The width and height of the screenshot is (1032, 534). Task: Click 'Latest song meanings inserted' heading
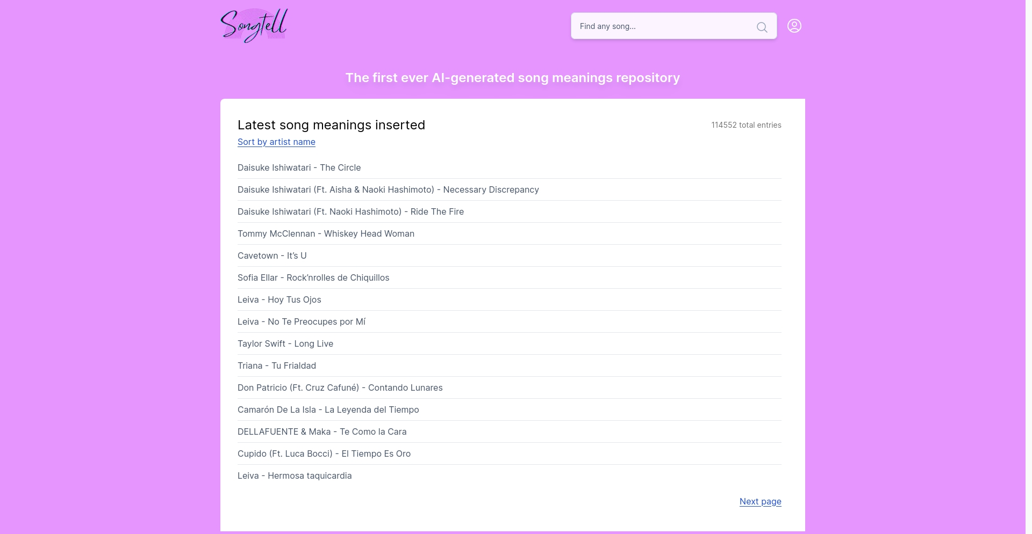pos(331,125)
